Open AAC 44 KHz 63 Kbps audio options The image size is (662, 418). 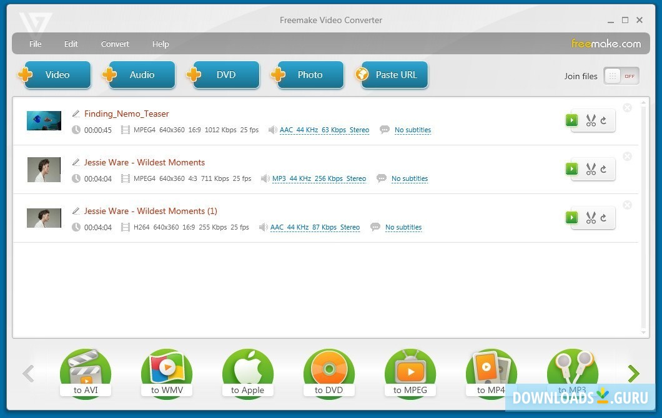click(324, 130)
